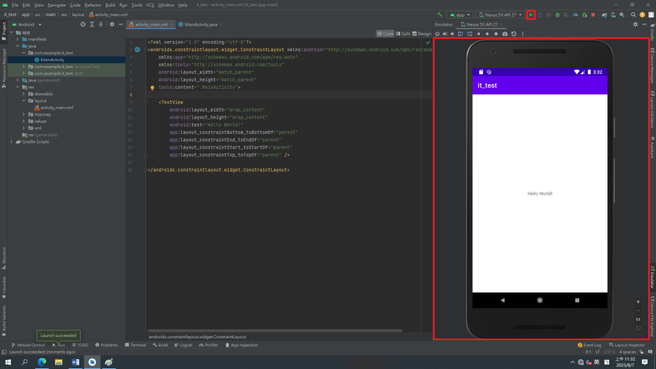Click the emulator power button icon
Image resolution: width=656 pixels, height=369 pixels.
click(437, 34)
